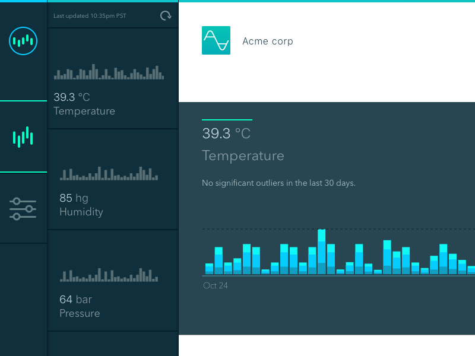Select the Temperature sparkline chart
This screenshot has width=475, height=356.
pyautogui.click(x=110, y=71)
